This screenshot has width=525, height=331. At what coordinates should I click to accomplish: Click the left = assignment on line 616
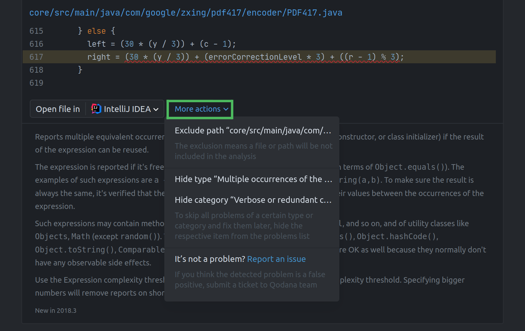pyautogui.click(x=101, y=44)
